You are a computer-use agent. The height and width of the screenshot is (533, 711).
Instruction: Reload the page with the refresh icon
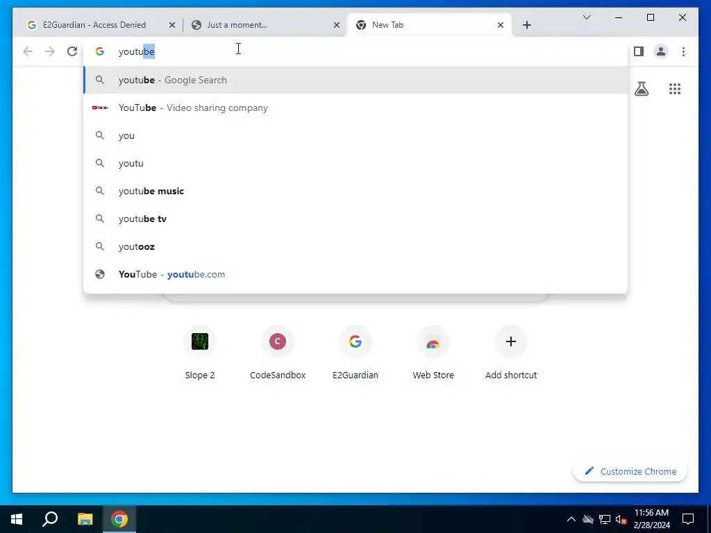tap(72, 51)
